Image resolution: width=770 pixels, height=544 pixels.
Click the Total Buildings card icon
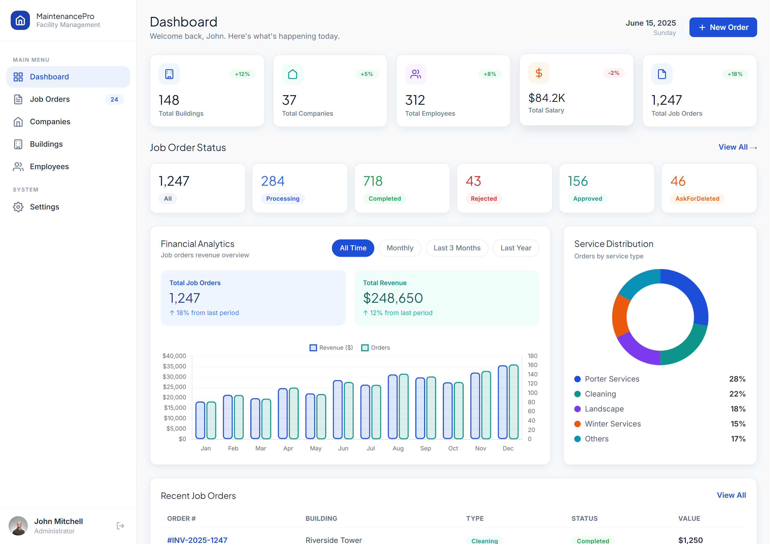point(169,74)
